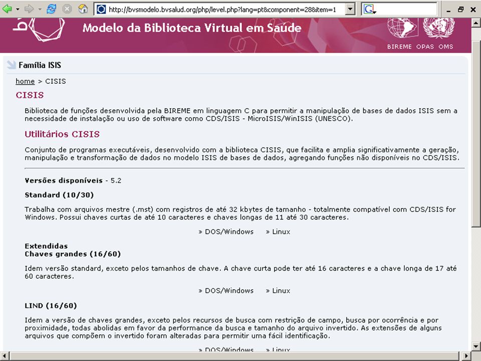Click the Standard (10/30) heading
The height and width of the screenshot is (361, 481).
[59, 195]
